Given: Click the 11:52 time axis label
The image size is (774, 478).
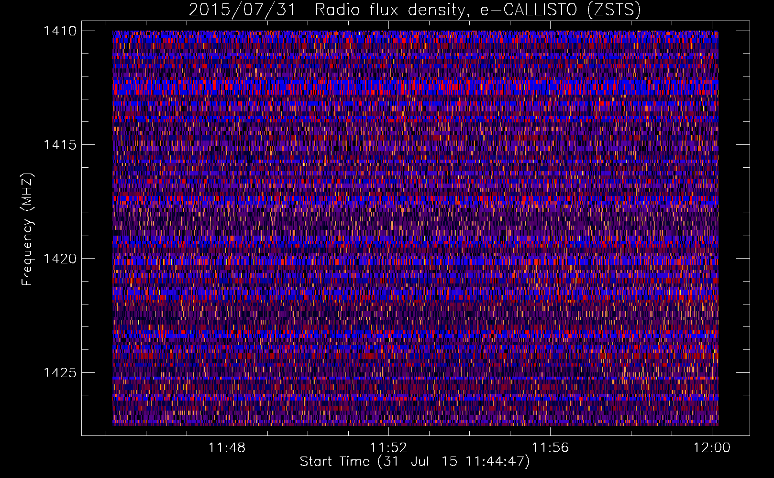Looking at the screenshot, I should click(x=389, y=447).
